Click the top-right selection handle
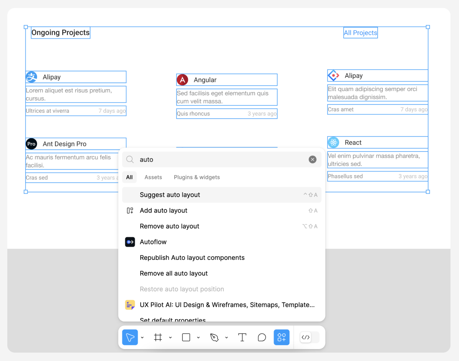 coord(428,27)
